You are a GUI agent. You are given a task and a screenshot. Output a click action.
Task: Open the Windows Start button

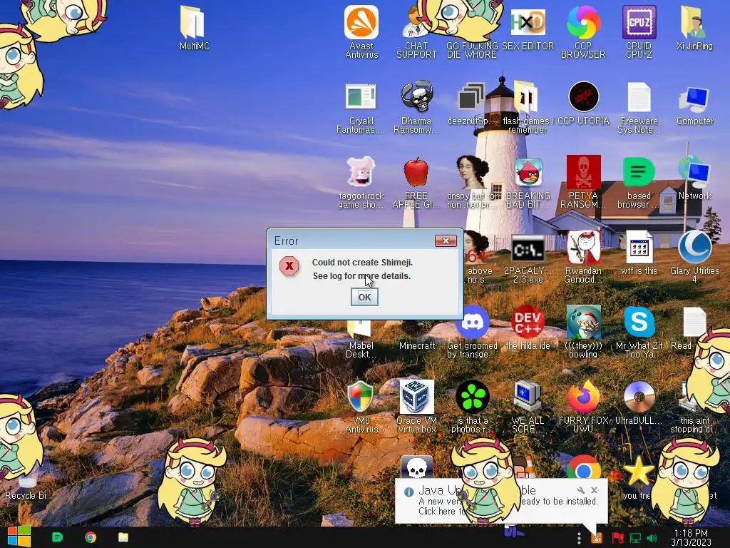coord(19,537)
